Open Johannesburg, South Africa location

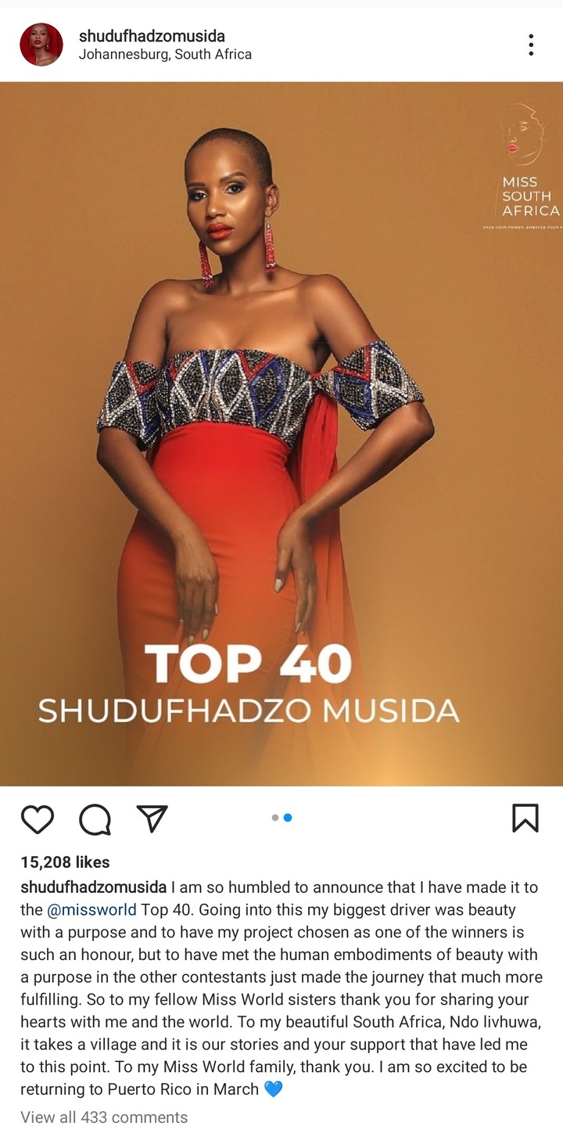click(x=165, y=55)
